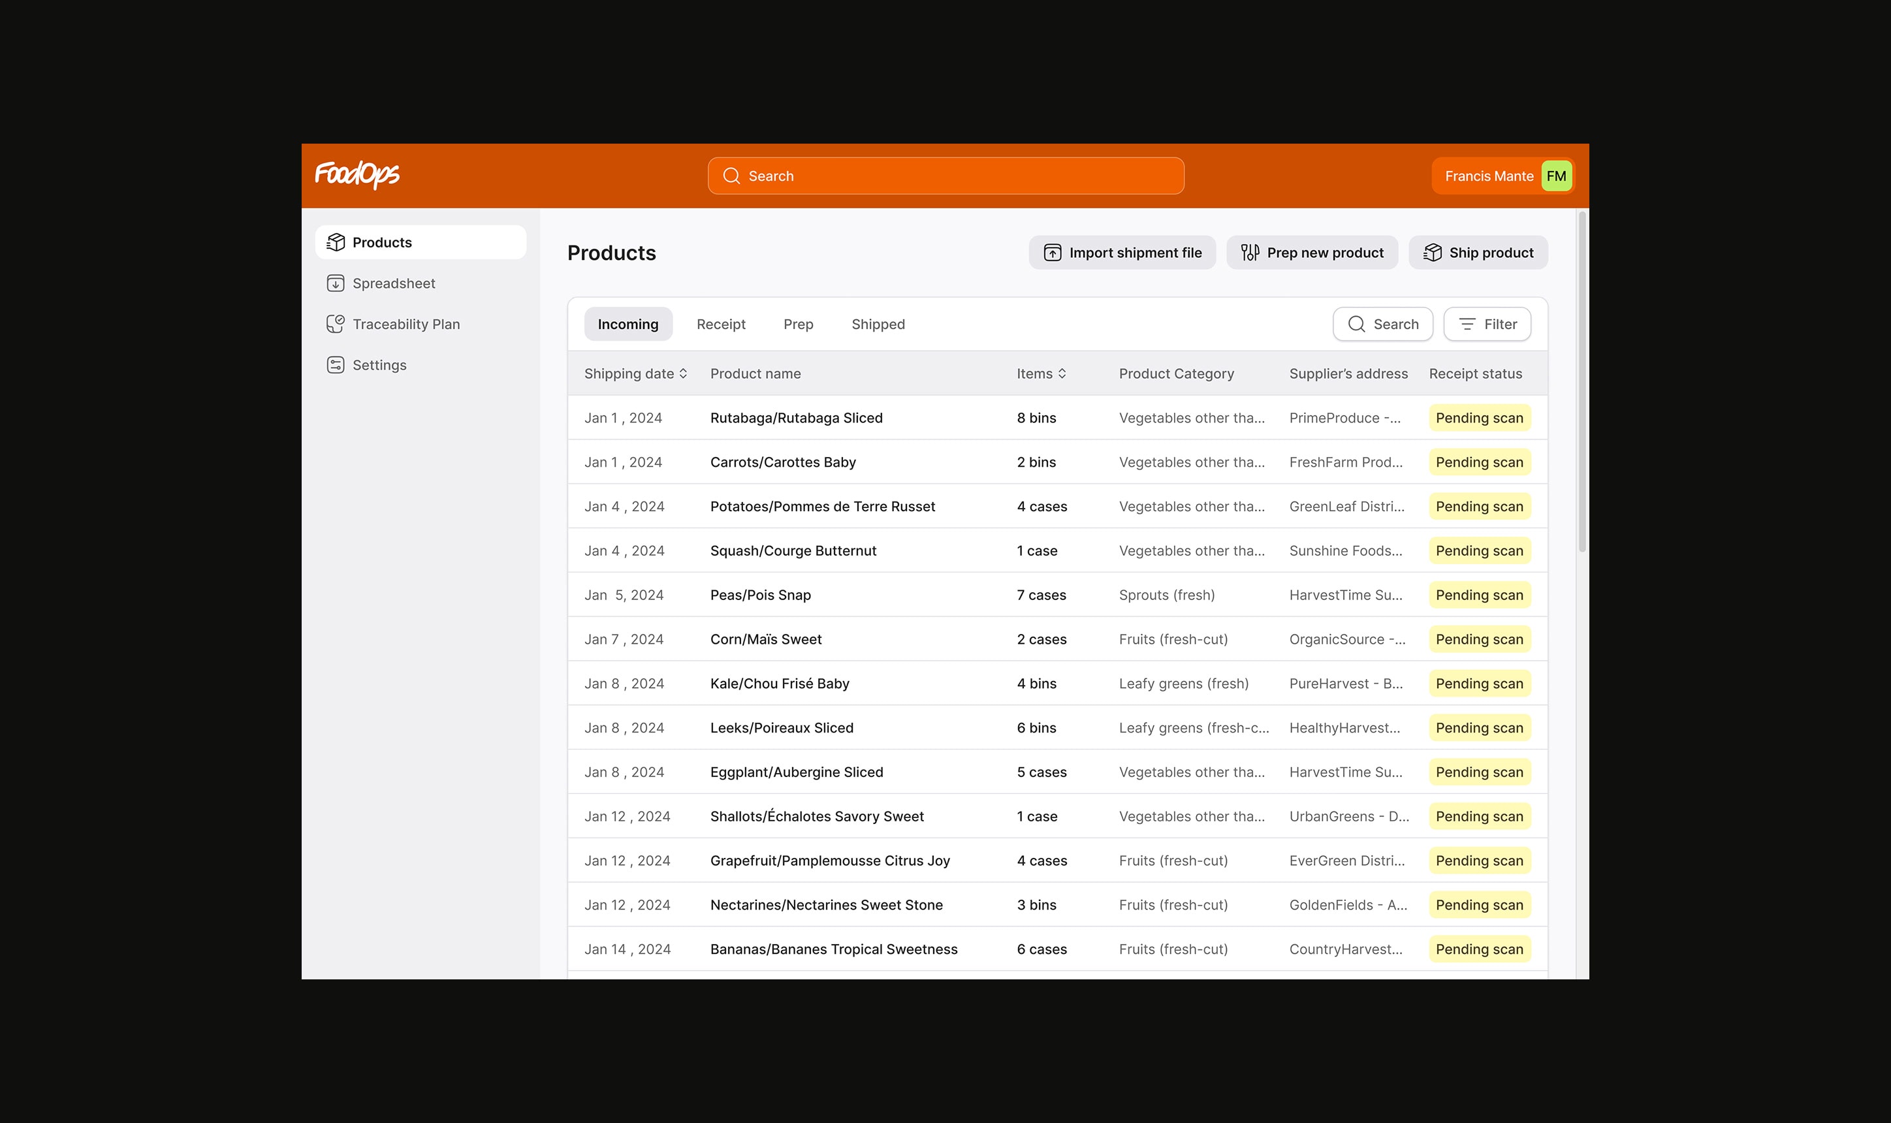Switch to the Shipped tab
The width and height of the screenshot is (1891, 1123).
point(878,324)
